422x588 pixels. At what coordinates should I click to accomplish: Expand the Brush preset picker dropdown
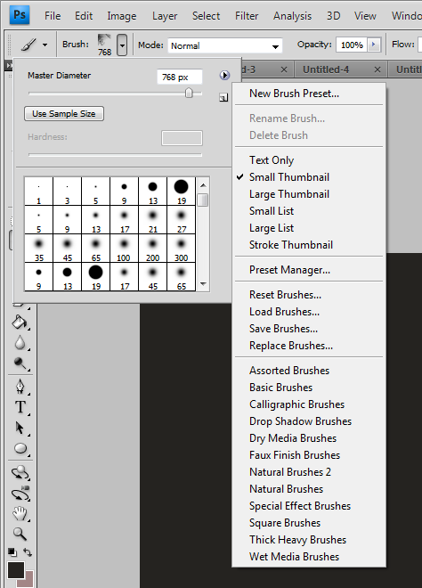[x=122, y=45]
